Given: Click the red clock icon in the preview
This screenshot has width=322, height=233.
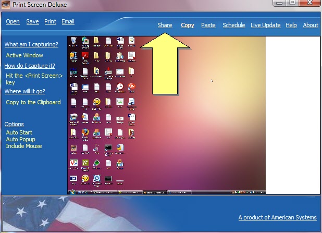Looking at the screenshot, I should 120,87.
